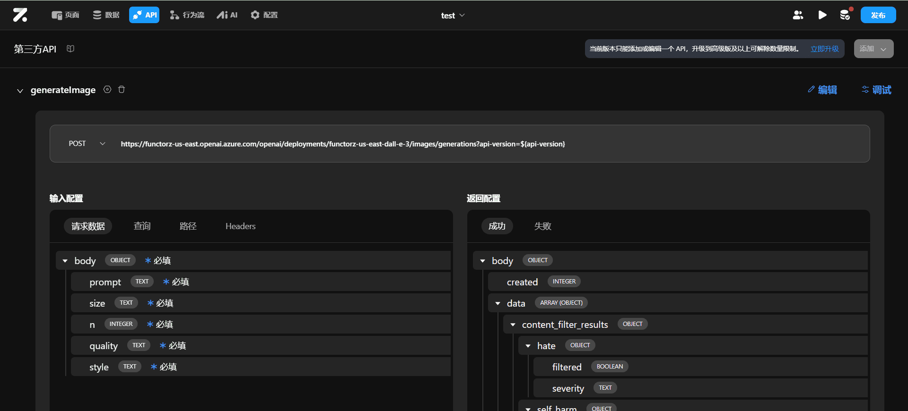Open the documentation book icon beside 第三方API

pyautogui.click(x=70, y=49)
